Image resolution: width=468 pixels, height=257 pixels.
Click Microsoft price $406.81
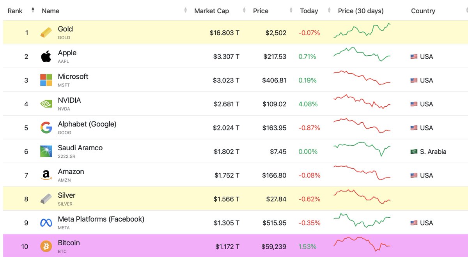[x=274, y=81]
